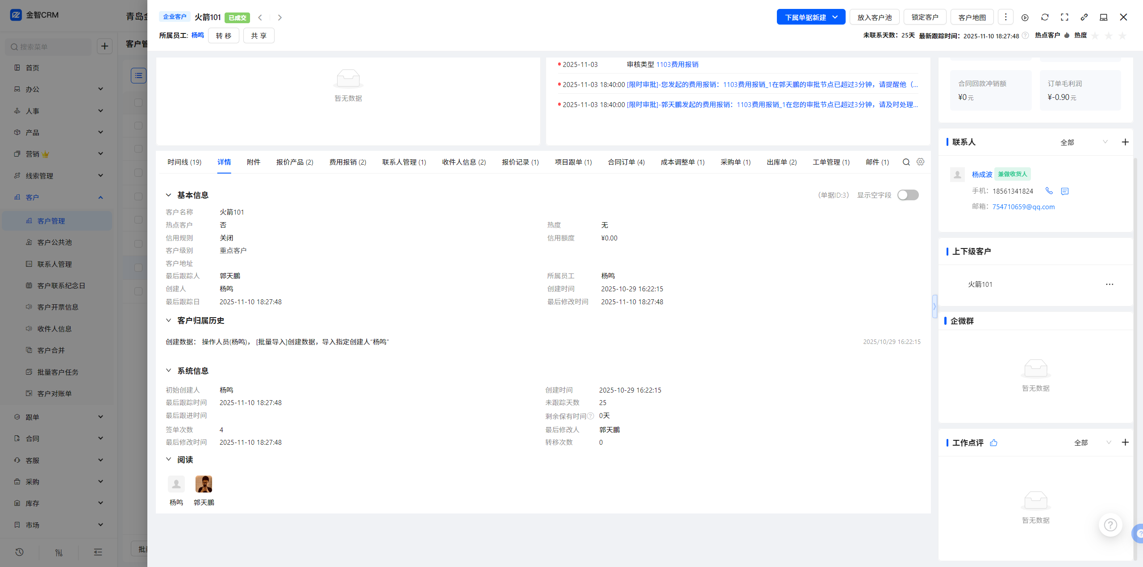
Task: Switch to the 时间线 (19) tab
Action: tap(184, 162)
